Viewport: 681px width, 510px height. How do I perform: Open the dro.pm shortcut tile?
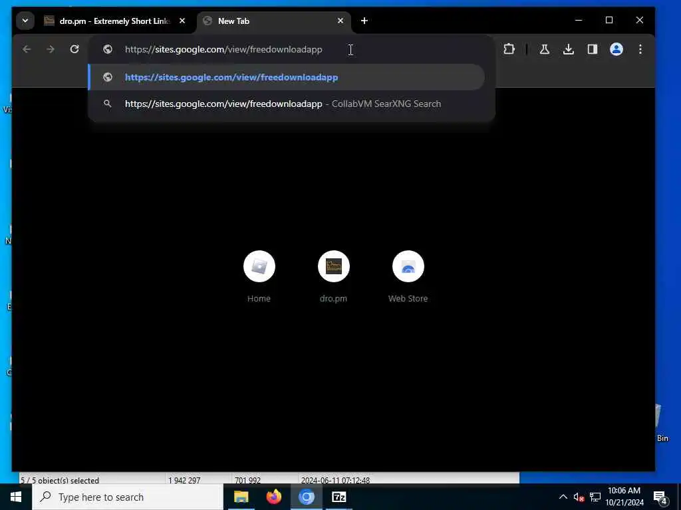point(334,277)
